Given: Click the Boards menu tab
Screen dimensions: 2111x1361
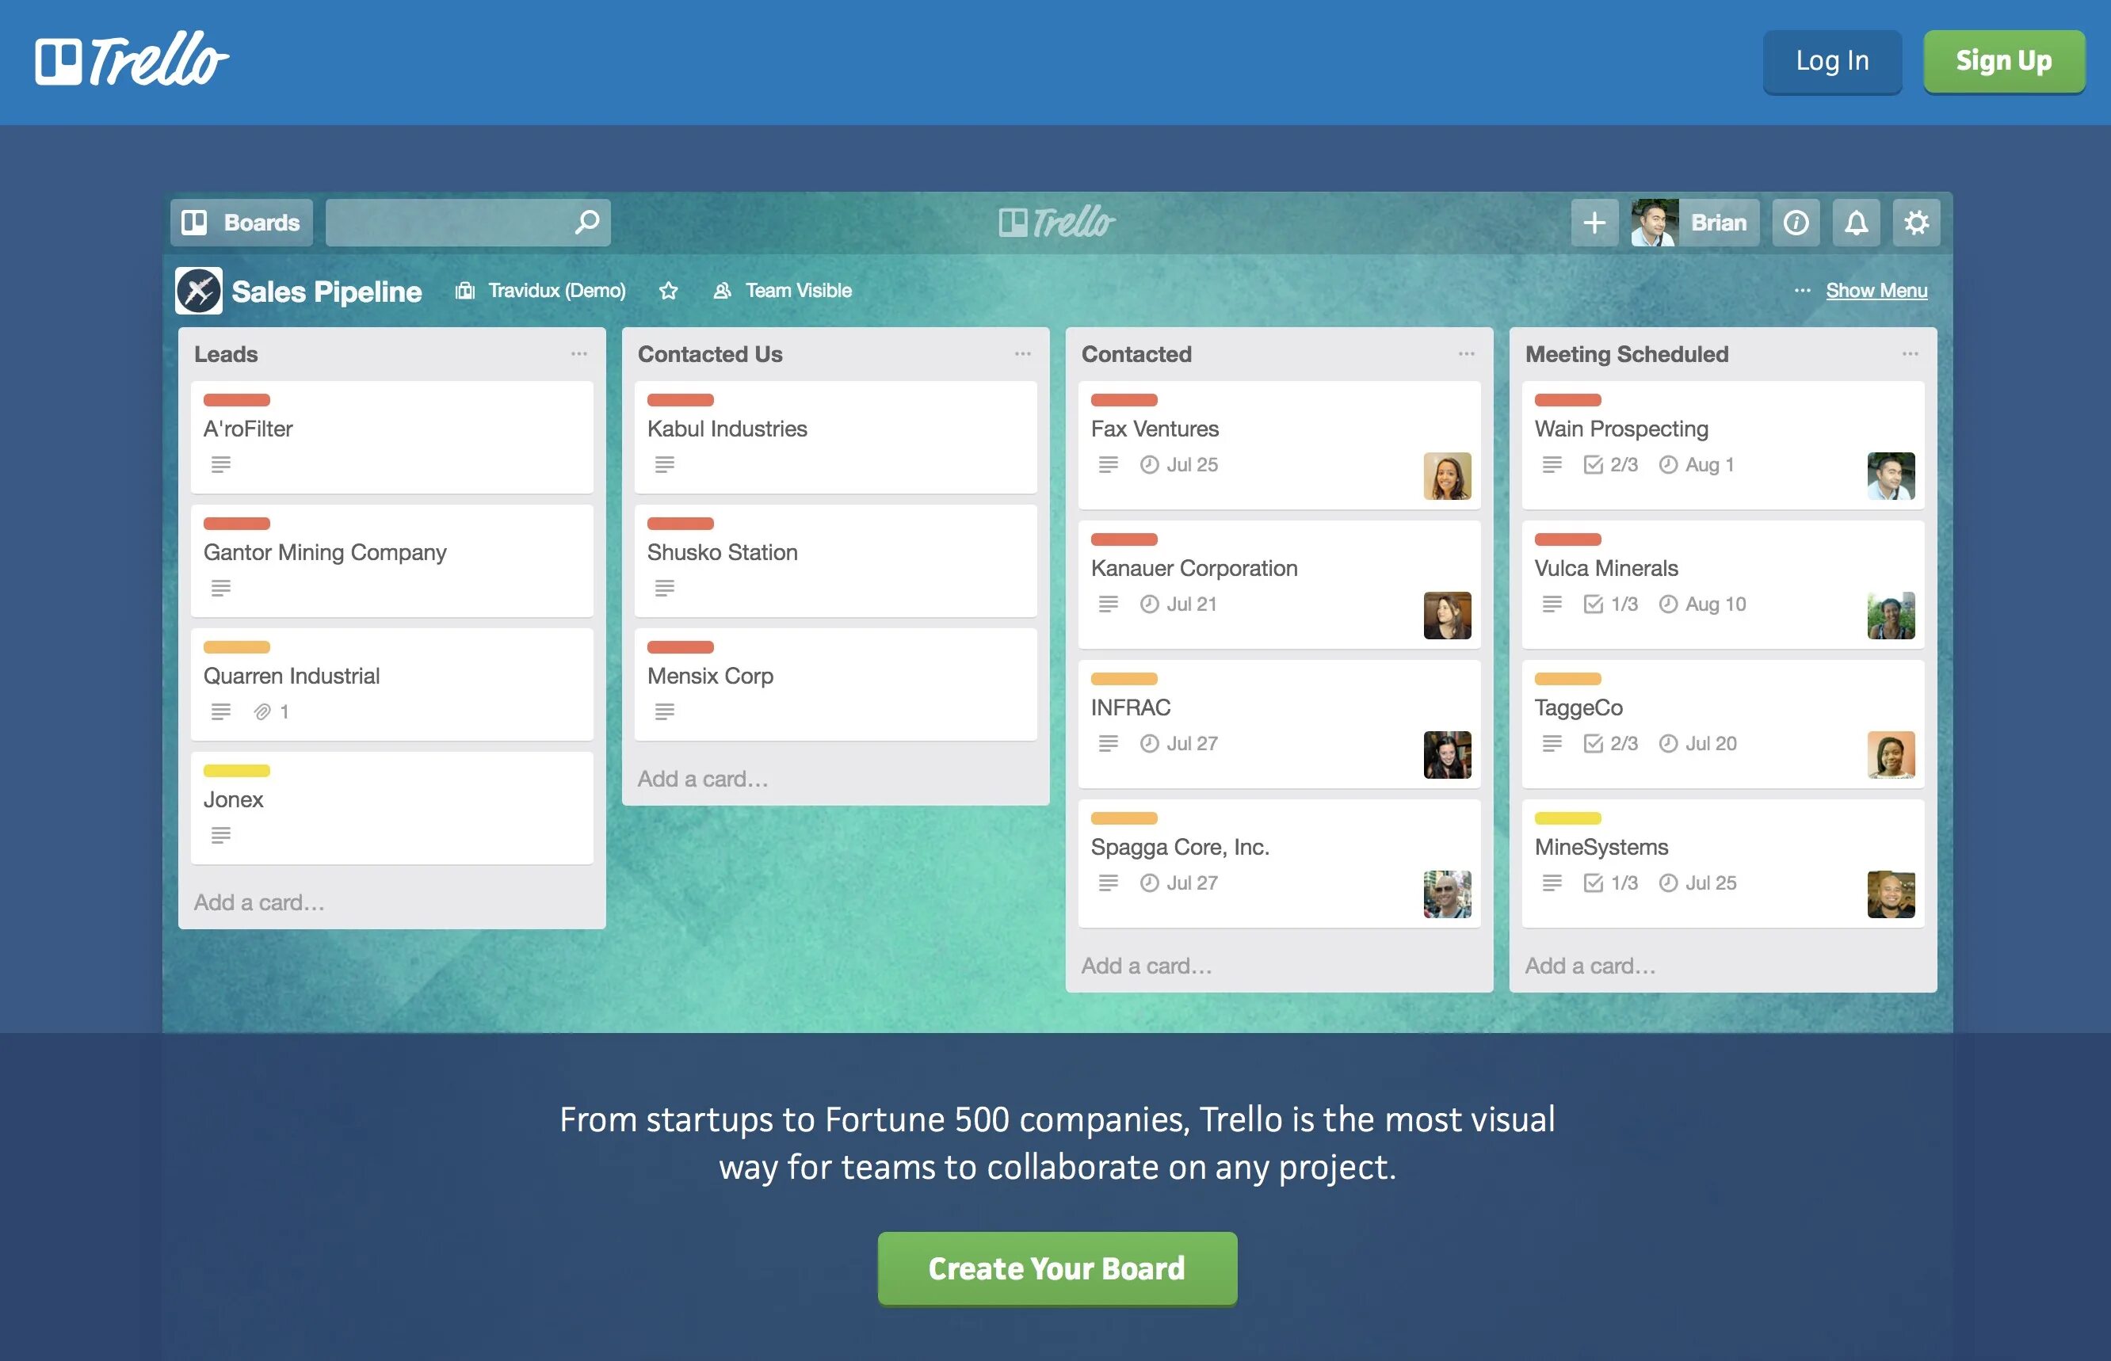Looking at the screenshot, I should [242, 222].
